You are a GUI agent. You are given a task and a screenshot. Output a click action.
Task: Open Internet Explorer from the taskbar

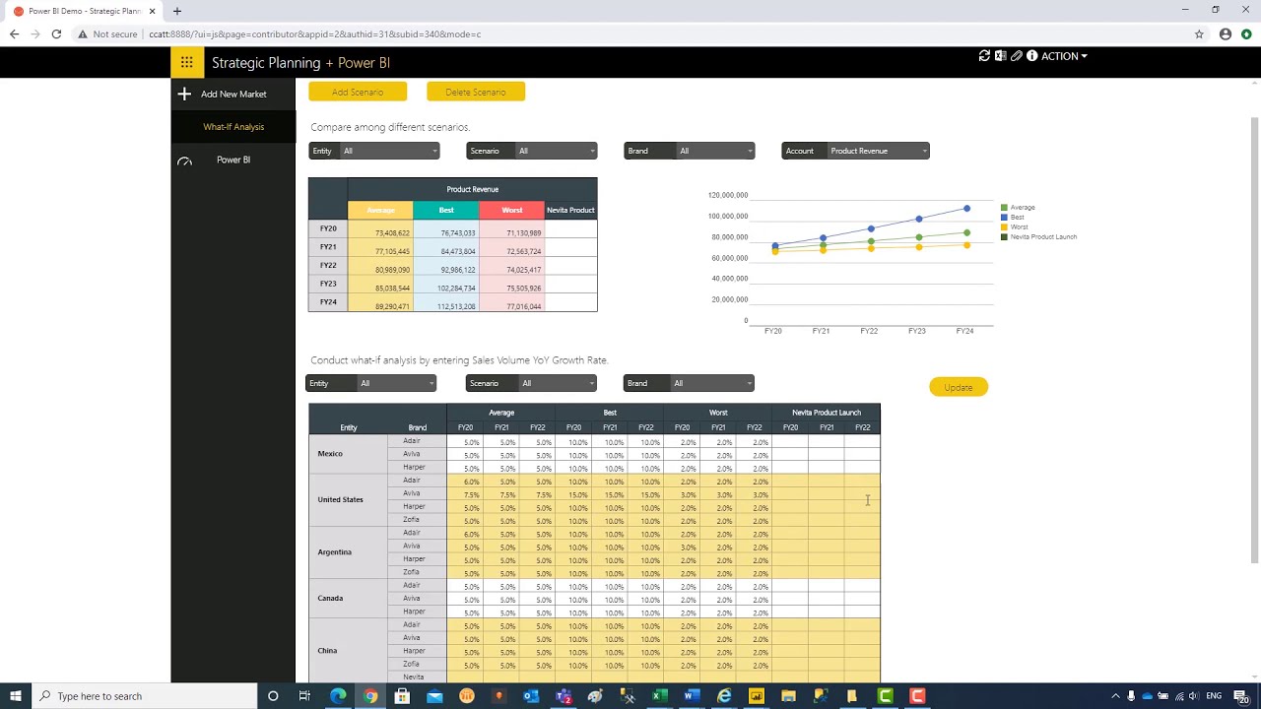coord(724,696)
